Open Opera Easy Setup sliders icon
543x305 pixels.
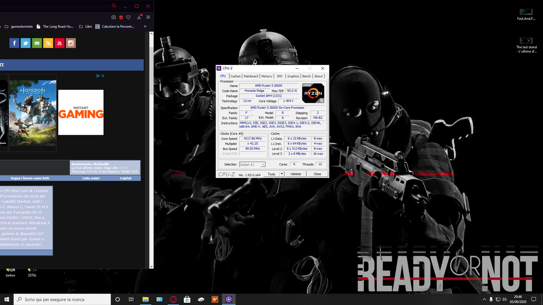coord(148,17)
